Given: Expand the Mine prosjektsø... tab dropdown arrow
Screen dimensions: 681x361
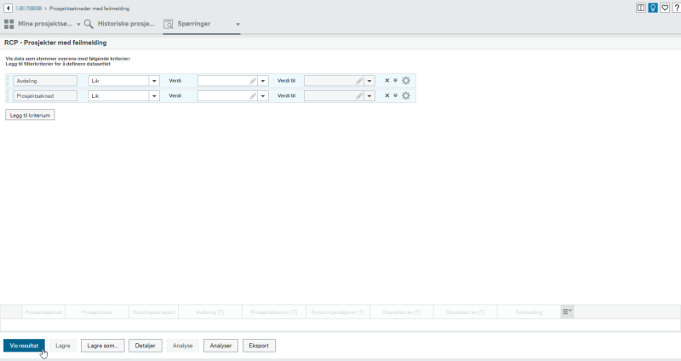Looking at the screenshot, I should (x=78, y=25).
